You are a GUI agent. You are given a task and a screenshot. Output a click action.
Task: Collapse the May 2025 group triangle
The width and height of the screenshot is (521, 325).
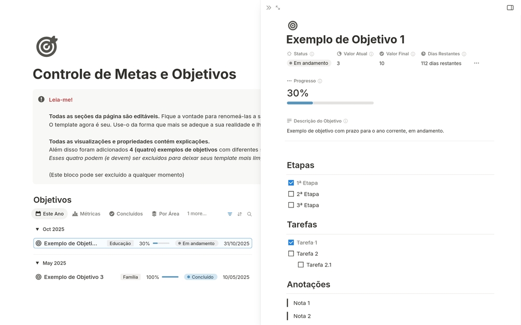tap(37, 263)
